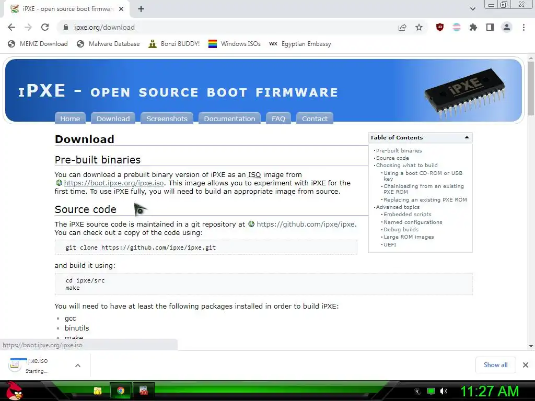Screen dimensions: 535x401
Task: Reload the ipxe.org page
Action: coord(45,27)
